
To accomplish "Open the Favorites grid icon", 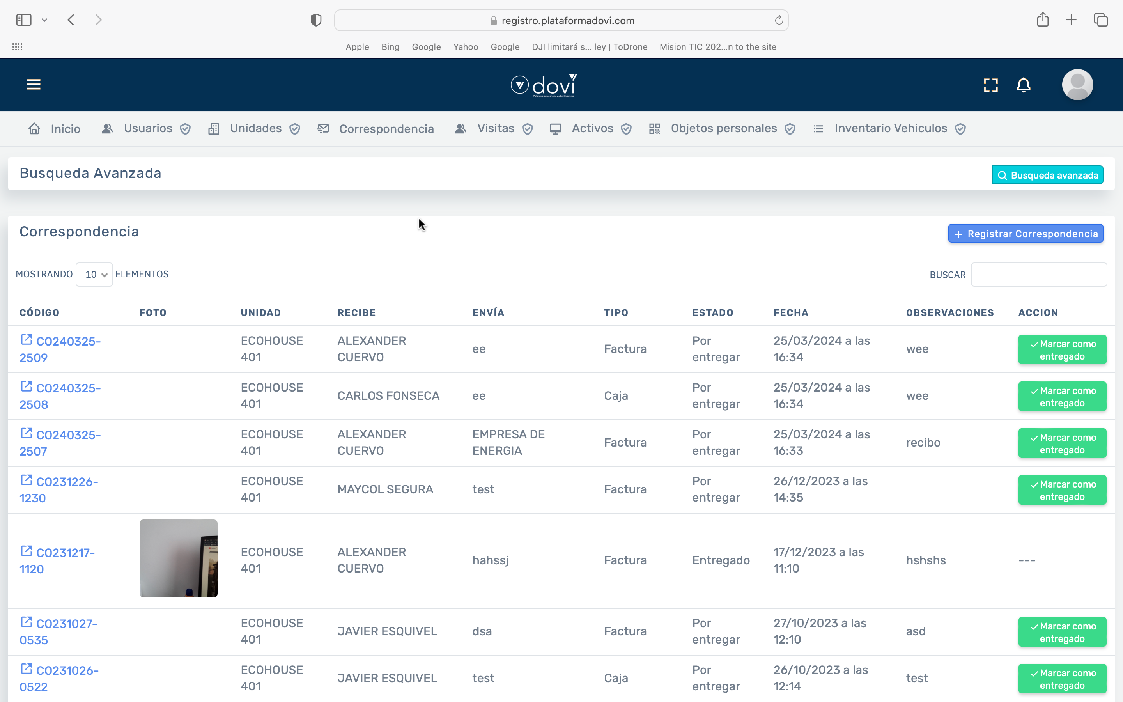I will (17, 47).
